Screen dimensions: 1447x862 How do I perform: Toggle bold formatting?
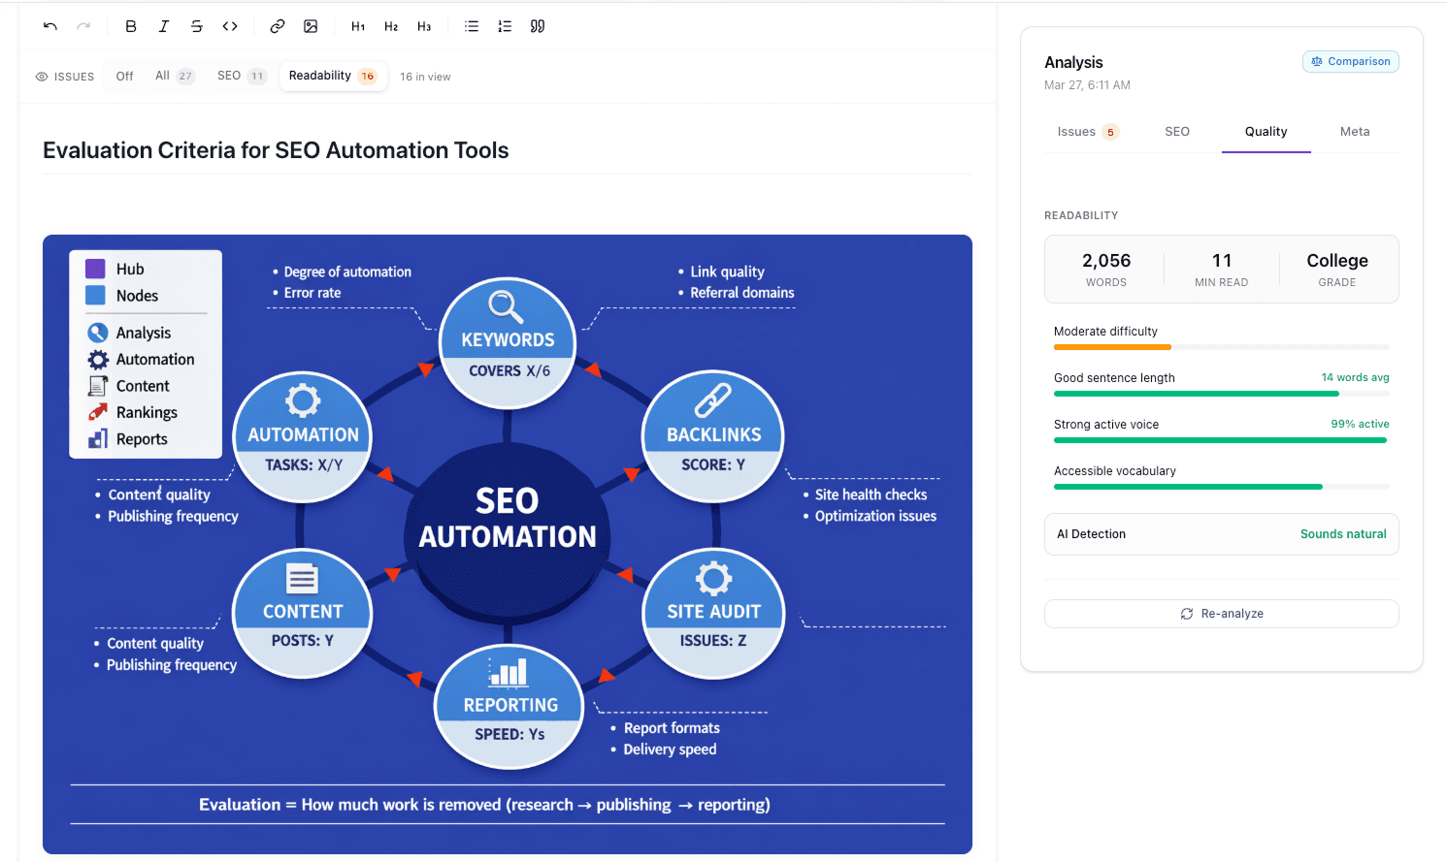pos(130,26)
